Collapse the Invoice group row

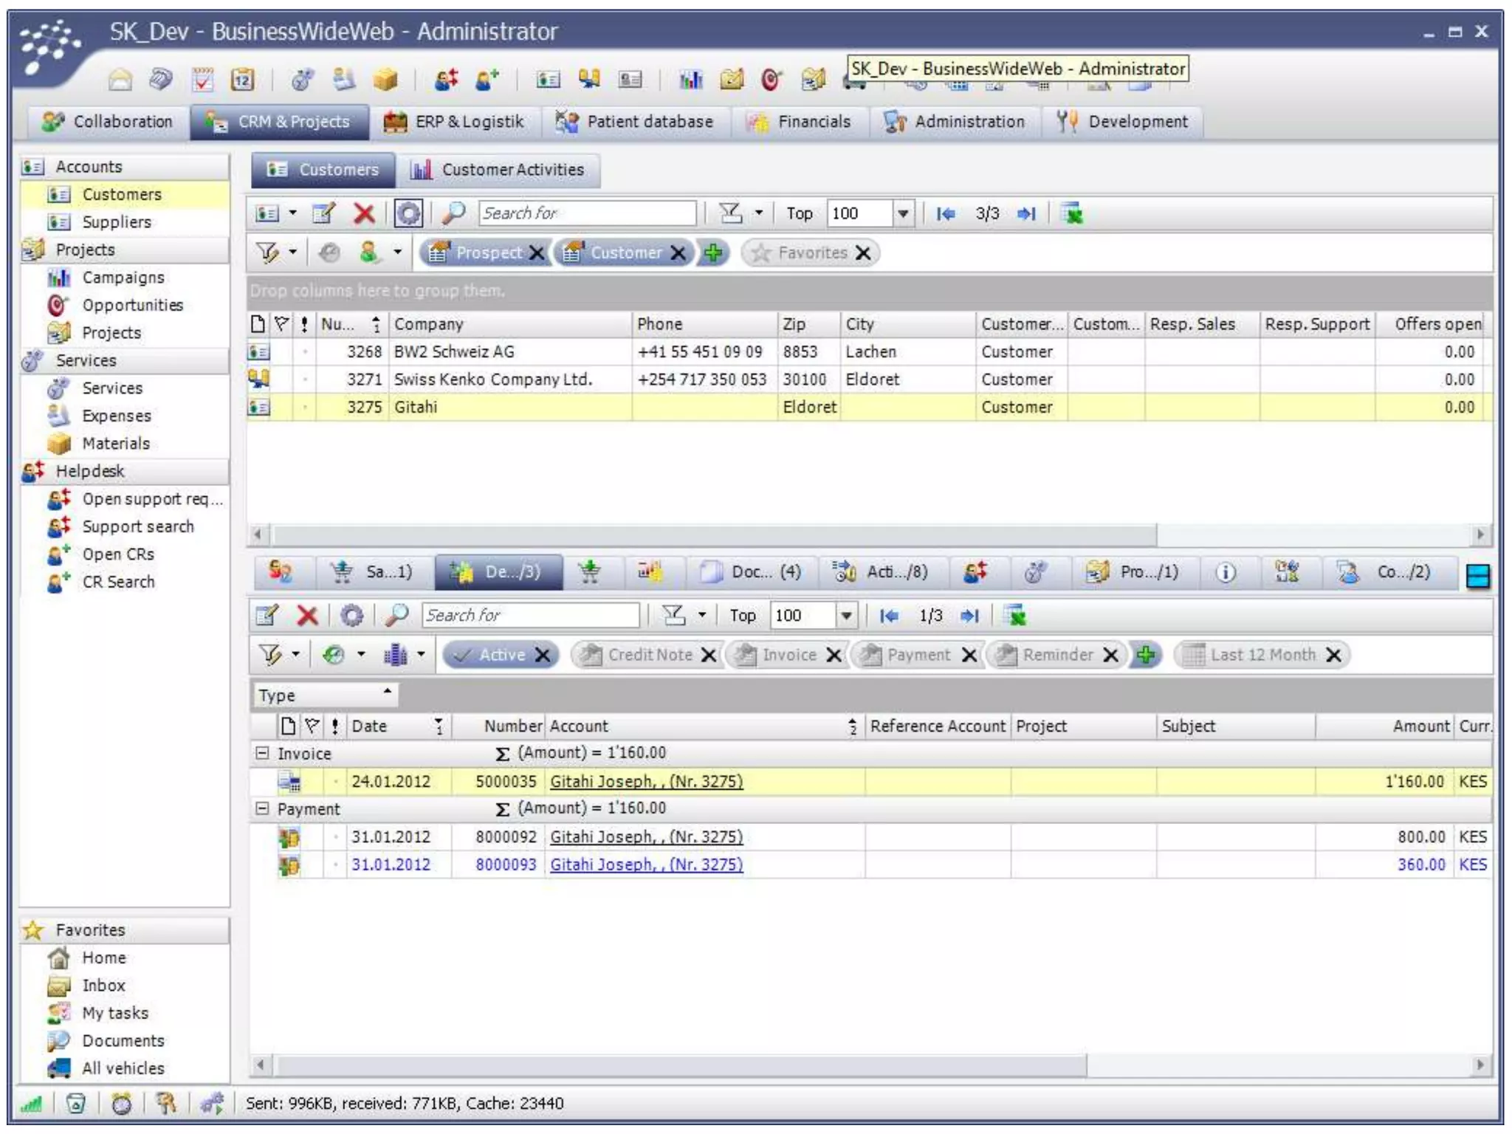click(261, 753)
